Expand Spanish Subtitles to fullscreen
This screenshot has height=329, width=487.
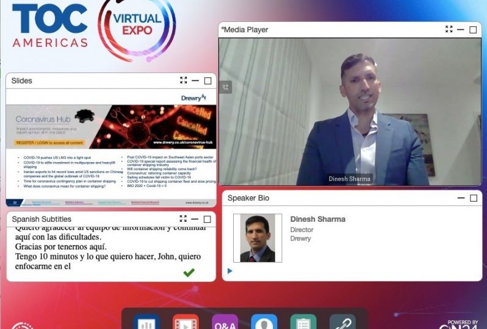pos(183,219)
